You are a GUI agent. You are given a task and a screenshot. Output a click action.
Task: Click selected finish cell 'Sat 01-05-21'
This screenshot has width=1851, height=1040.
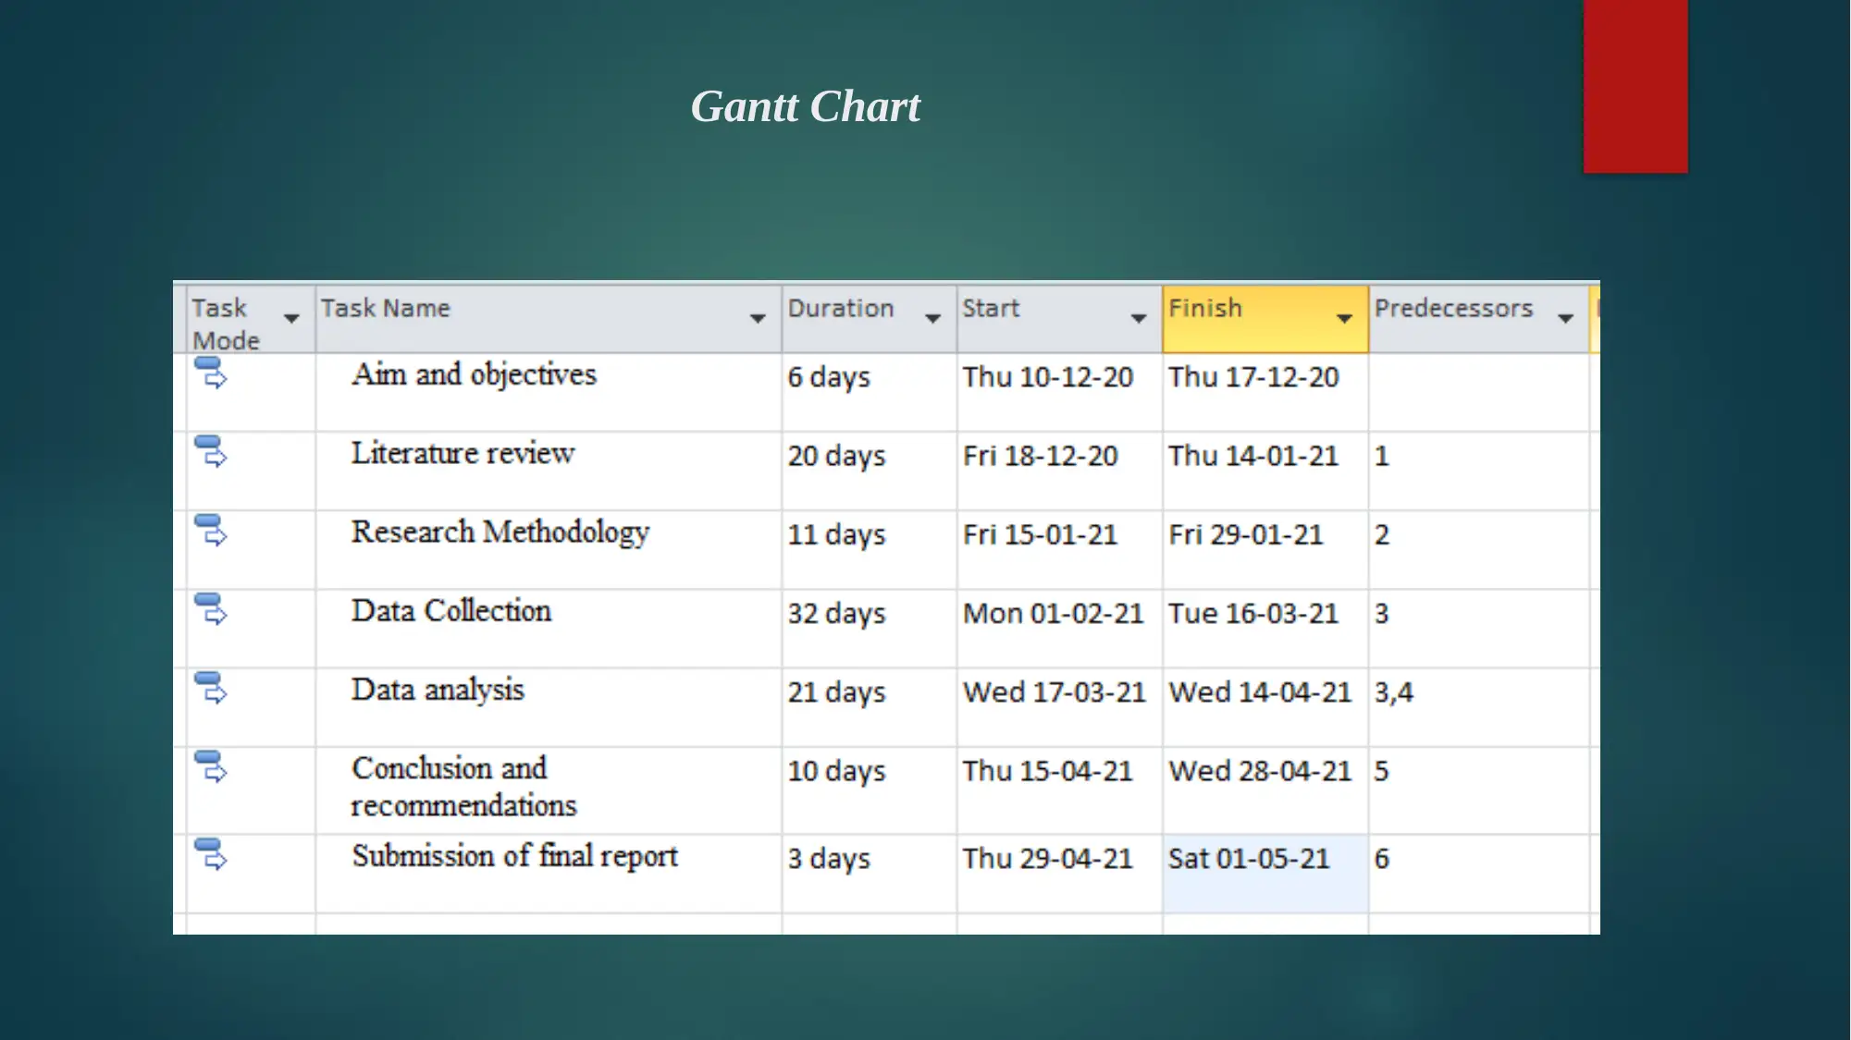coord(1265,874)
